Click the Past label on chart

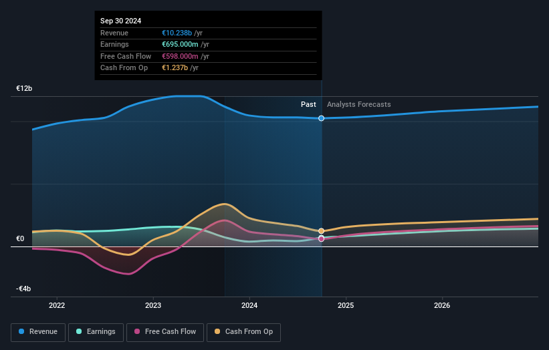tap(308, 105)
